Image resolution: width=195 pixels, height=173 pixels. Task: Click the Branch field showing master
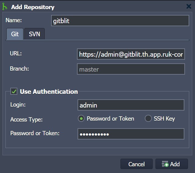click(131, 69)
